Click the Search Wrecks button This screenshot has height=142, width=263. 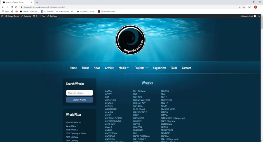(x=79, y=100)
